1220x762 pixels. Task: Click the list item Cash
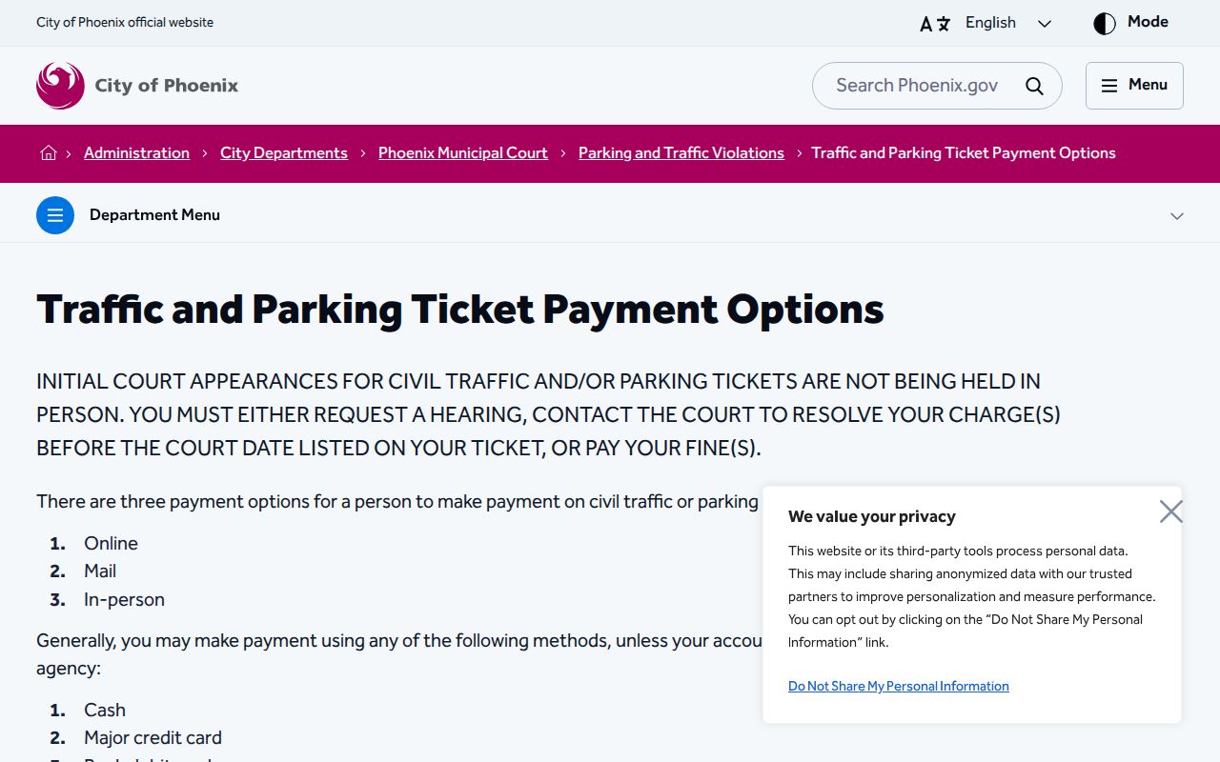click(x=105, y=710)
